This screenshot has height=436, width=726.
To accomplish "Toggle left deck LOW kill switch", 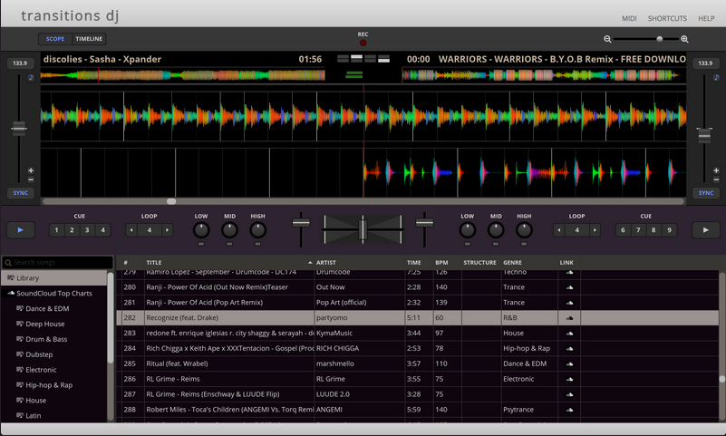I will coord(201,244).
